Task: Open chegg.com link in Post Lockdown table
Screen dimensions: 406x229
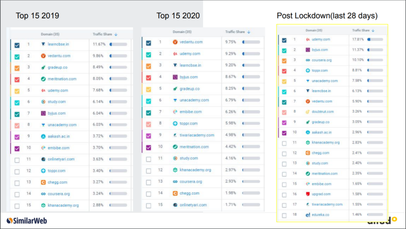Action: 320,153
